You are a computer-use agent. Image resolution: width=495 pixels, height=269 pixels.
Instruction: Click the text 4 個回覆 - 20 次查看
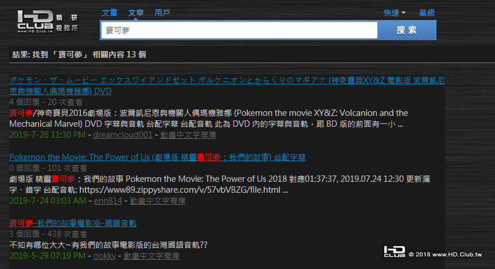[x=46, y=102]
